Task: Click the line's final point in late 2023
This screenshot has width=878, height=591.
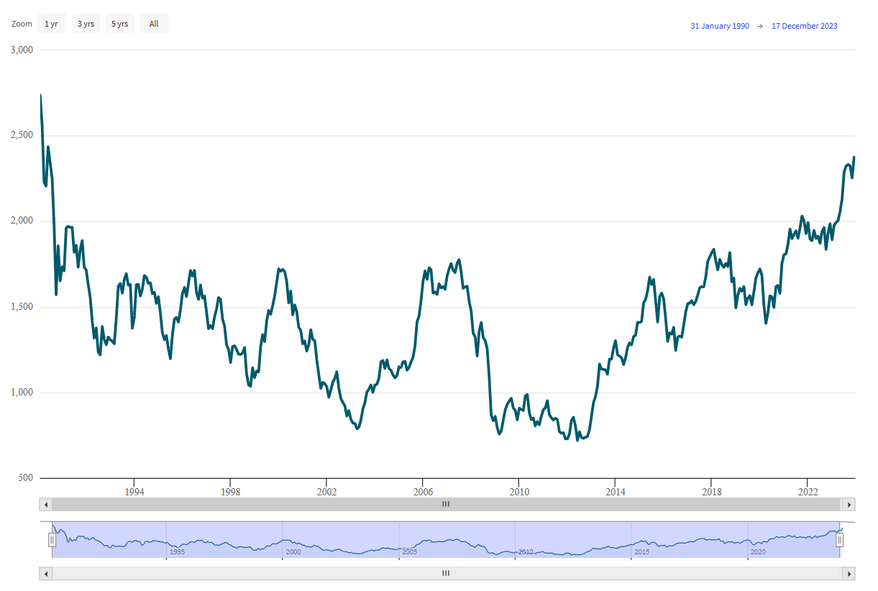Action: (854, 157)
